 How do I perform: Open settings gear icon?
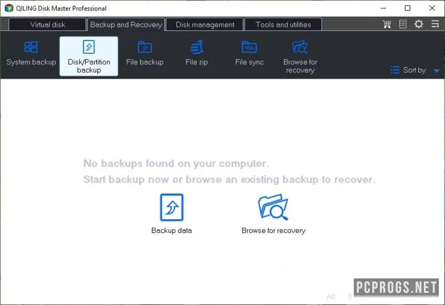click(419, 24)
